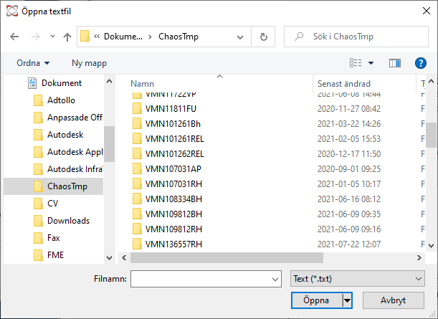This screenshot has height=319, width=438.
Task: Select Downloads in the folder tree
Action: 68,221
